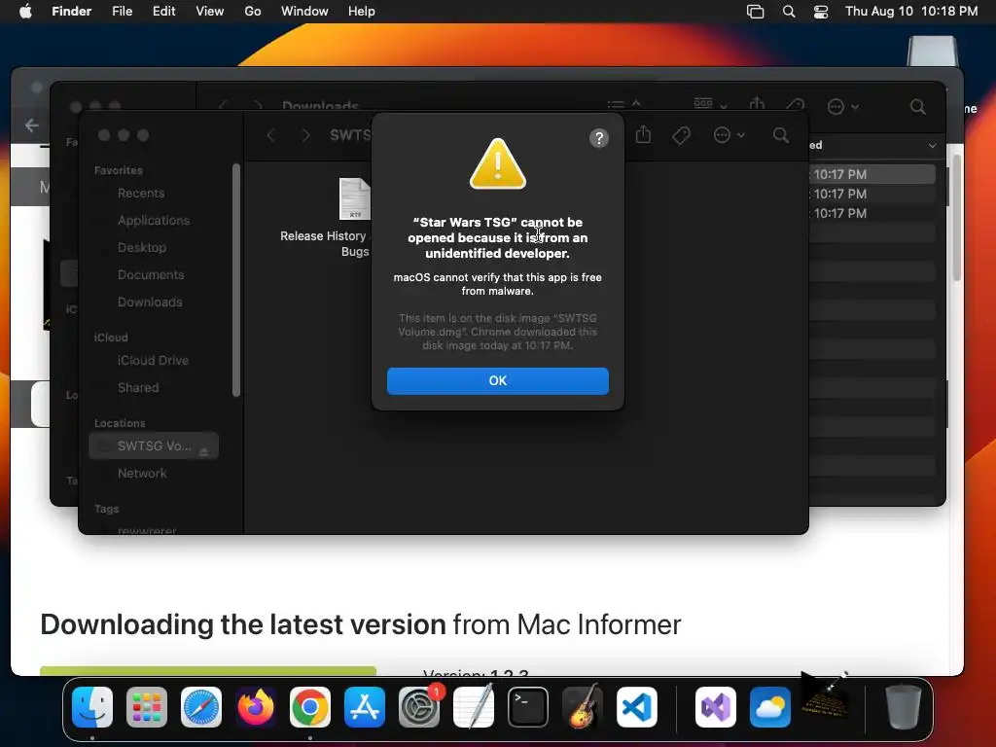Open the Edit menu
The image size is (996, 747).
click(163, 12)
